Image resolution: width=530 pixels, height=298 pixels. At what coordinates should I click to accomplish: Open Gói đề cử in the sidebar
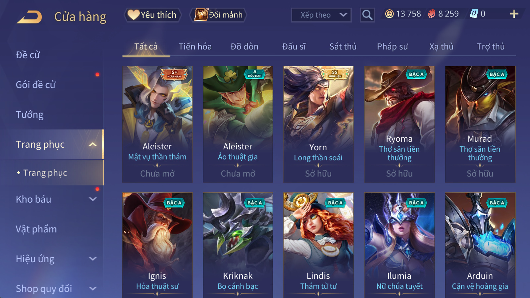(36, 85)
